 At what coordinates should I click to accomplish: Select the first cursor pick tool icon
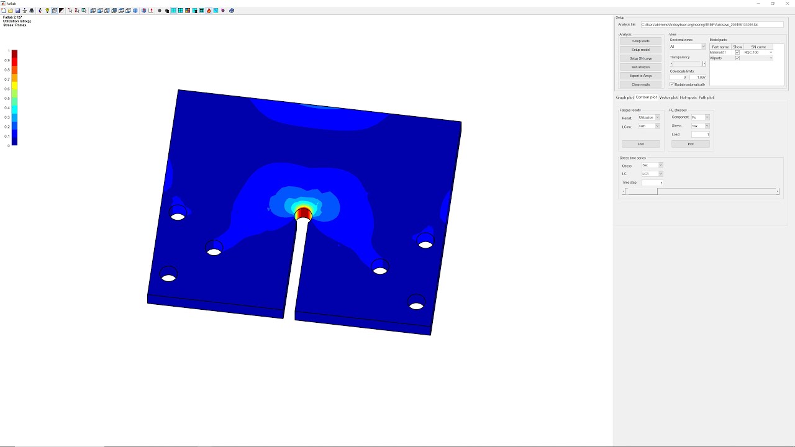coord(70,11)
